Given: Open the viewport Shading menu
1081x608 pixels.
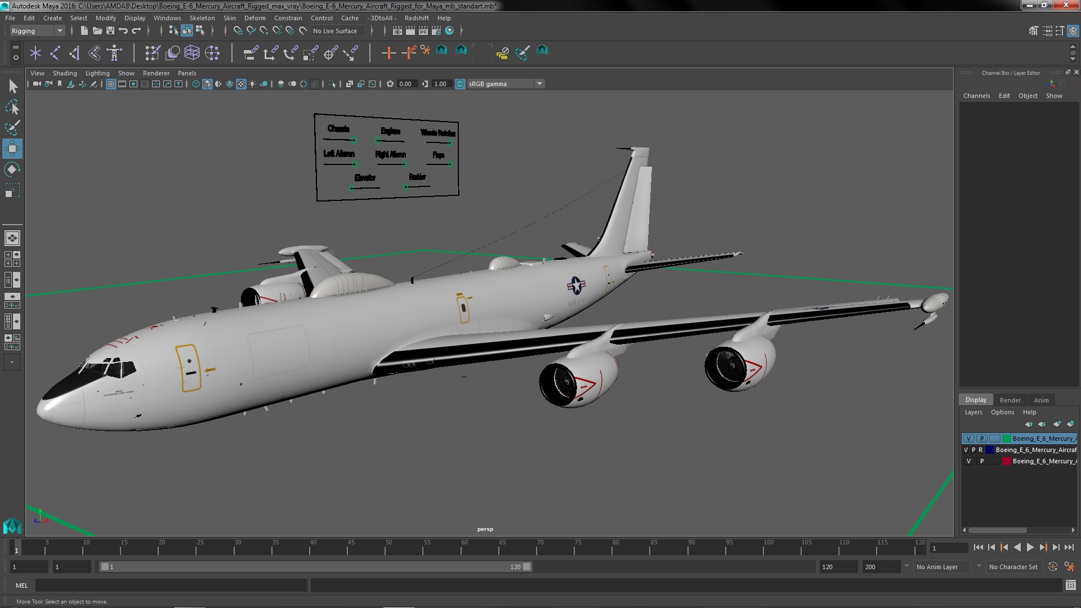Looking at the screenshot, I should [65, 73].
